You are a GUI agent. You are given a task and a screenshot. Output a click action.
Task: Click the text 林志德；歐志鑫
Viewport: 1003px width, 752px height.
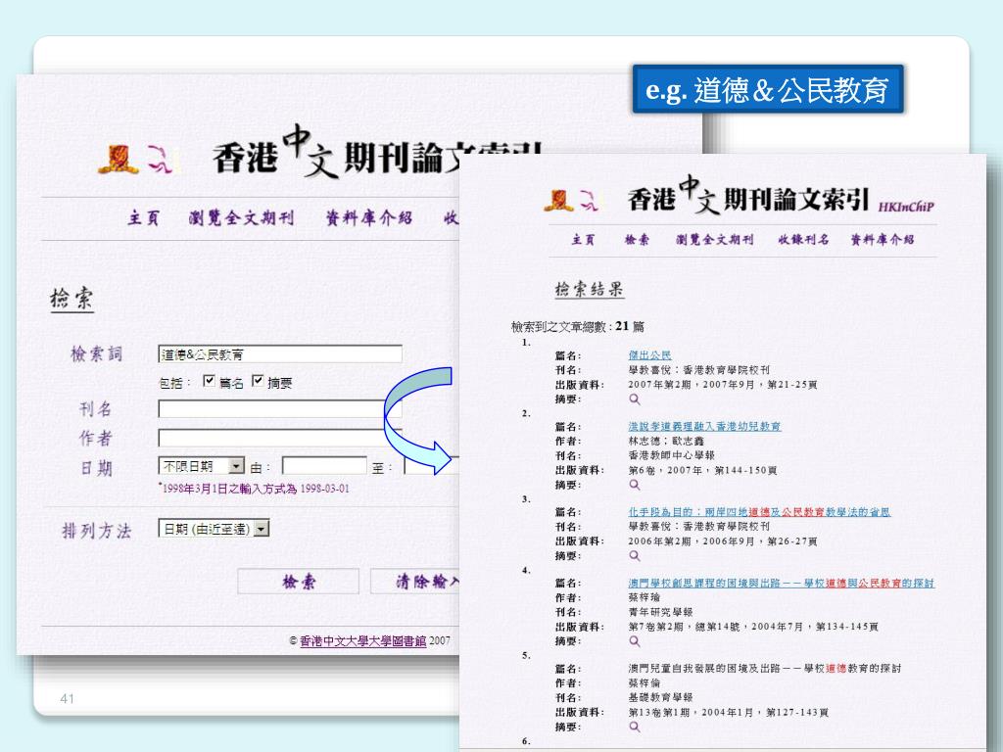point(666,442)
